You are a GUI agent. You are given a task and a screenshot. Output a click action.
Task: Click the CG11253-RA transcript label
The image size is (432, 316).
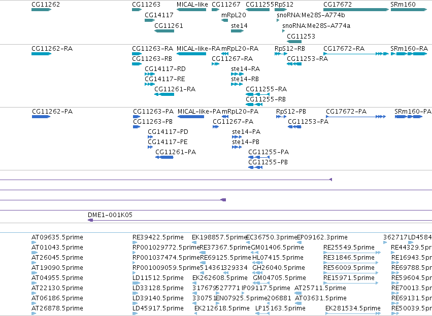coord(308,59)
